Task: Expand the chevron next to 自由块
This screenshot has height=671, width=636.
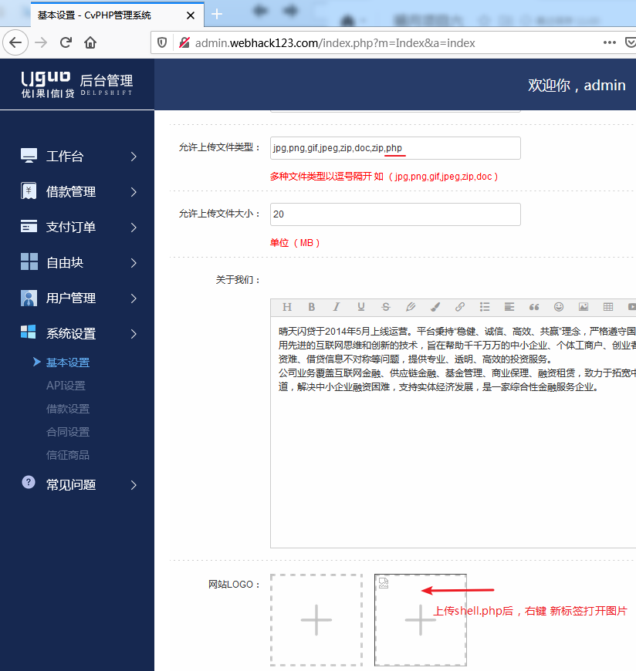Action: pyautogui.click(x=134, y=263)
